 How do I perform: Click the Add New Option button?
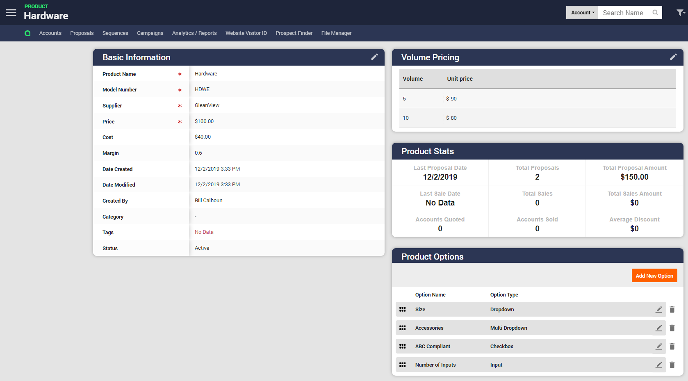654,275
